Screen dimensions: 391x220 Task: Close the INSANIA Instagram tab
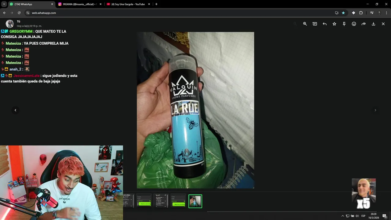100,4
